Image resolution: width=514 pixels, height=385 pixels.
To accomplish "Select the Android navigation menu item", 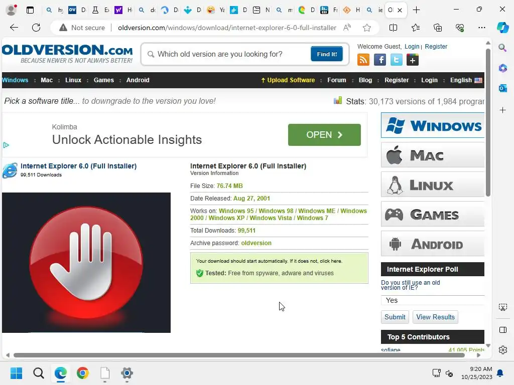I will [138, 80].
